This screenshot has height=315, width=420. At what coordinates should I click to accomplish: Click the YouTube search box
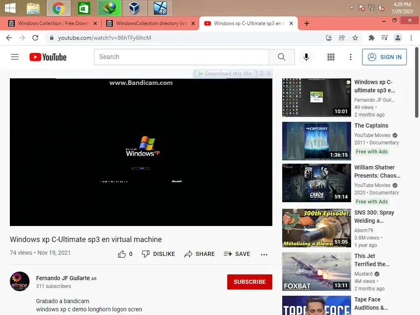tap(181, 57)
